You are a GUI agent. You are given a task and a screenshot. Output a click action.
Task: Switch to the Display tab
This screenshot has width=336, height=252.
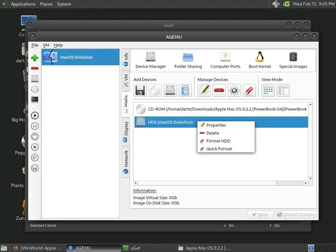(x=126, y=132)
